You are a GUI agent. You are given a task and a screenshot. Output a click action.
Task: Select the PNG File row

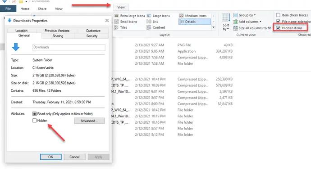click(173, 45)
